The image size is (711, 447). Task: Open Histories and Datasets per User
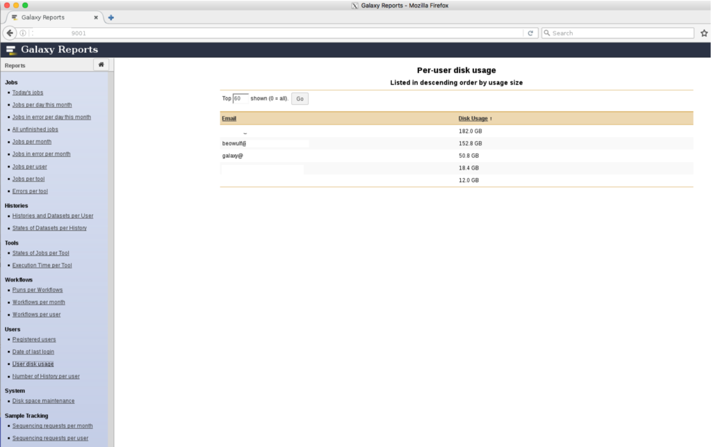click(53, 216)
